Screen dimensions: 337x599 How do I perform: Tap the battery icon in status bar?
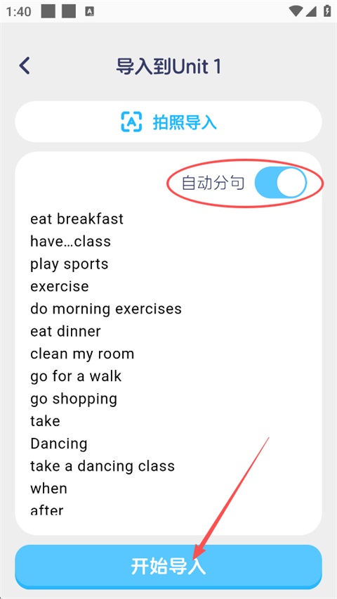tap(327, 11)
